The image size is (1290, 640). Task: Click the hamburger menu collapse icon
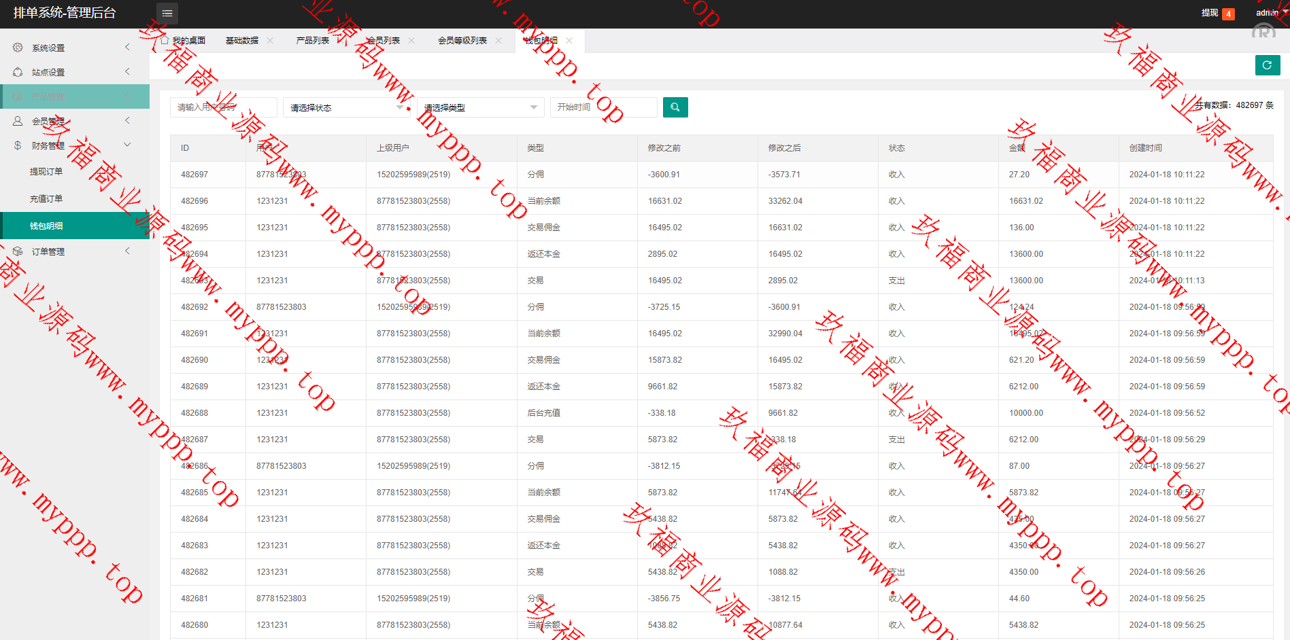[167, 14]
